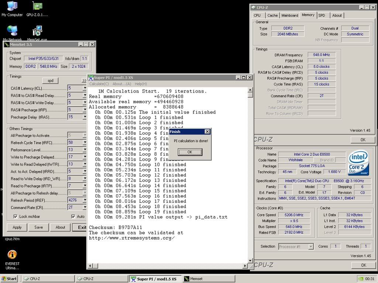
Task: Open the My Network desktop icon
Action: tap(12, 33)
